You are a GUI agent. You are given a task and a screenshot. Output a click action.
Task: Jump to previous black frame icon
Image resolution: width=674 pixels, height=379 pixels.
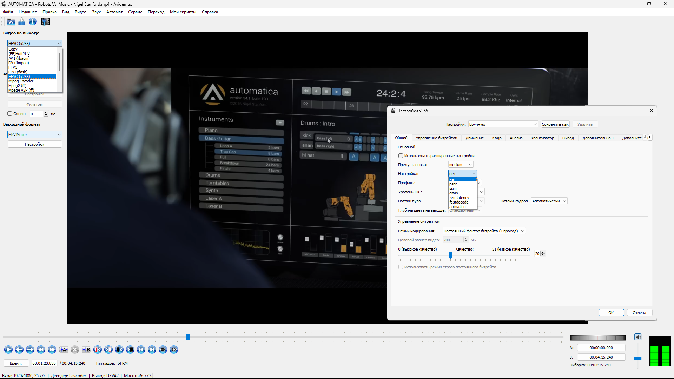(x=119, y=350)
